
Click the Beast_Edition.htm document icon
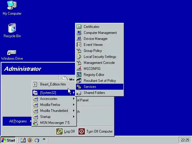tap(35, 84)
